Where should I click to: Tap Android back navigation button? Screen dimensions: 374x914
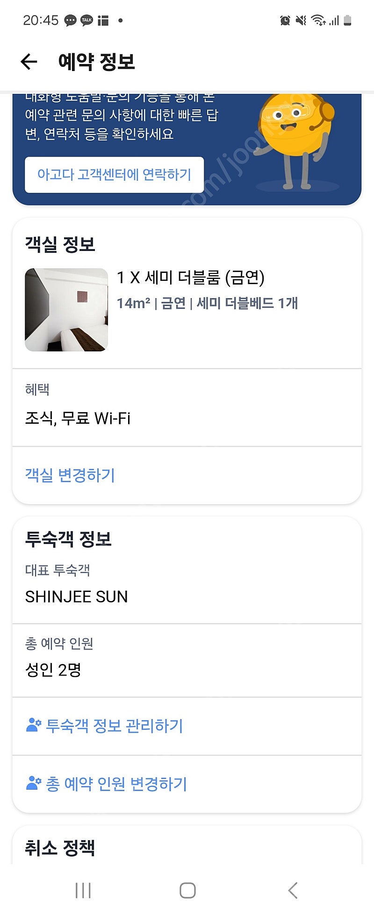click(x=293, y=890)
